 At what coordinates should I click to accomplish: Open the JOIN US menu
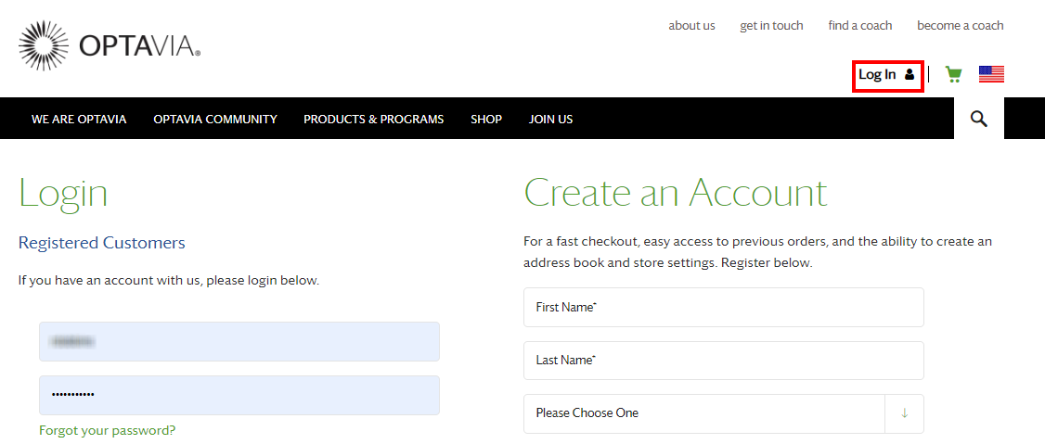click(550, 120)
